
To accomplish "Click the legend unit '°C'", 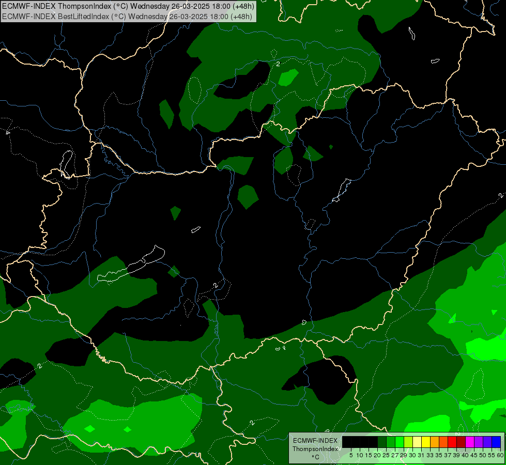I will (315, 457).
